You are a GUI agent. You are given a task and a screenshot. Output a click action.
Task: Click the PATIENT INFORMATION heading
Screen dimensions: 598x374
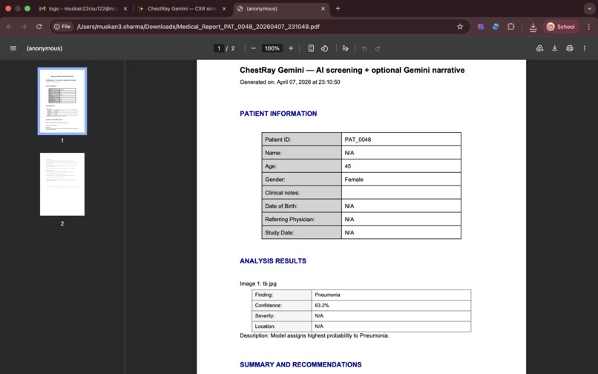278,114
